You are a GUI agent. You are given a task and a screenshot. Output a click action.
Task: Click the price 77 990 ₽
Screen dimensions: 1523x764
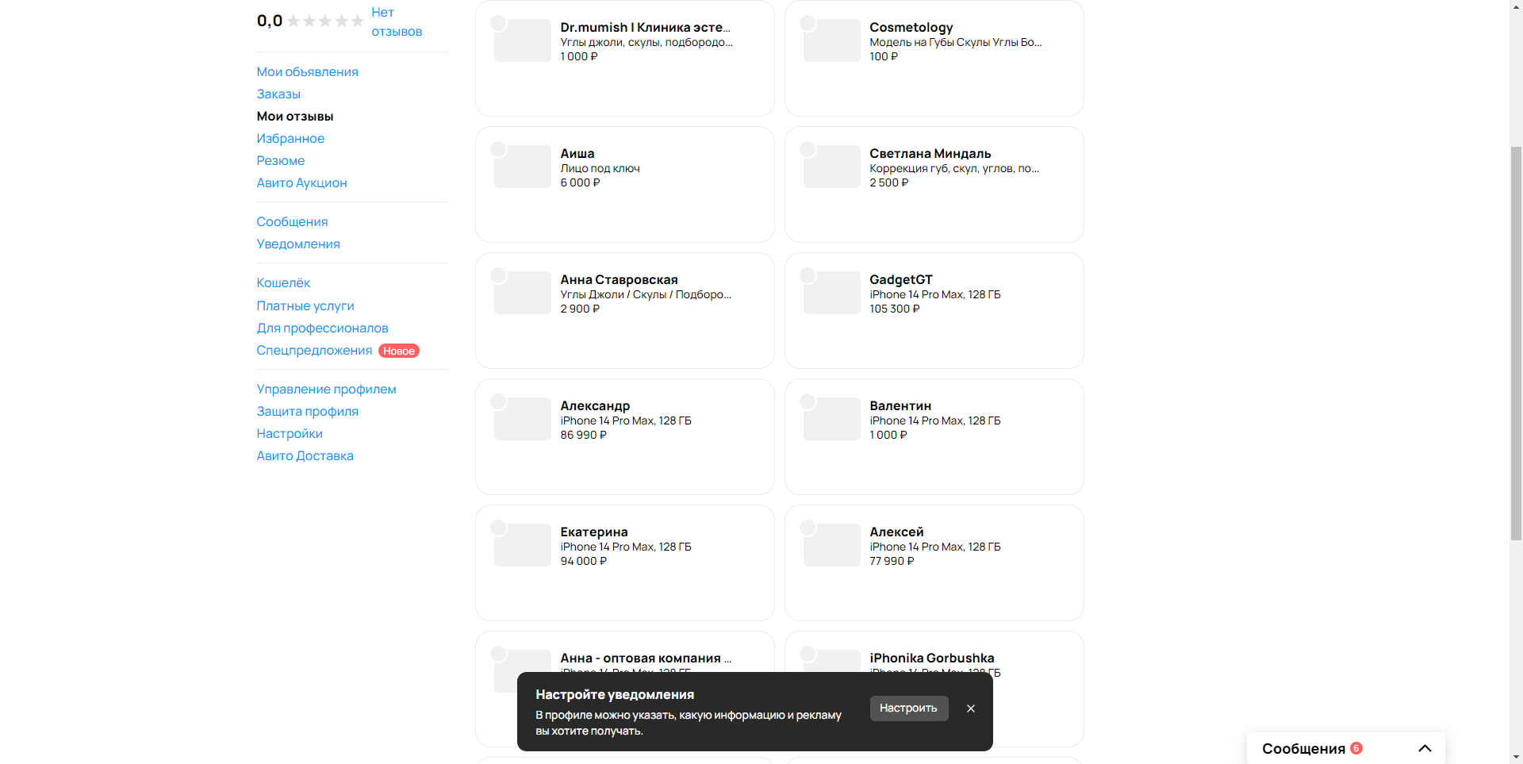[x=892, y=561]
